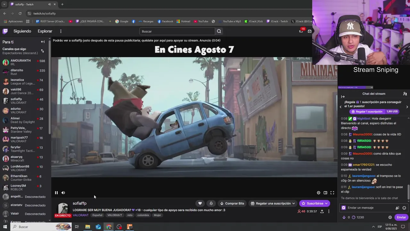Collapse the stream chat panel
The height and width of the screenshot is (231, 410).
pos(343,97)
